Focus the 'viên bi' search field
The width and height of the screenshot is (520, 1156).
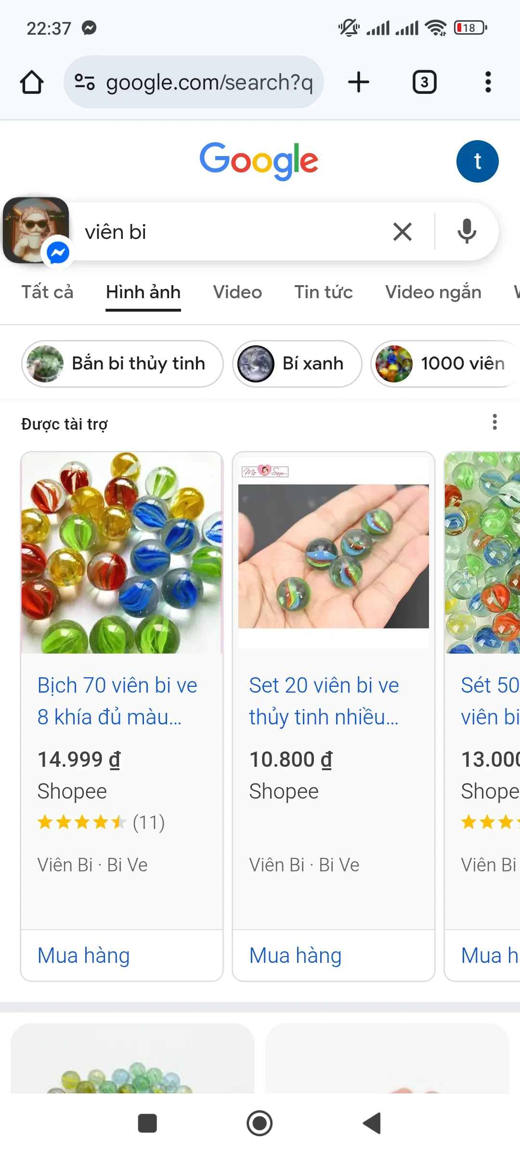point(231,232)
